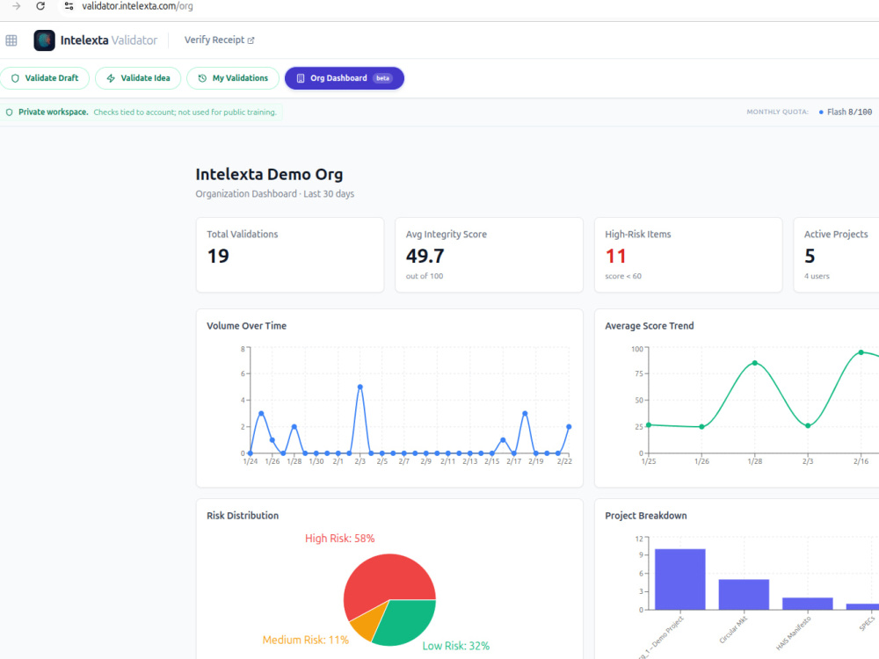The width and height of the screenshot is (879, 659).
Task: Select the Org Dashboard tab
Action: tap(345, 78)
